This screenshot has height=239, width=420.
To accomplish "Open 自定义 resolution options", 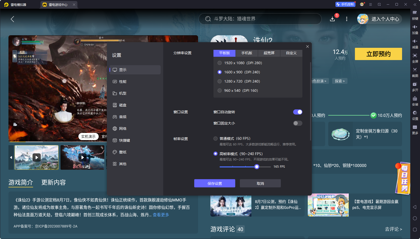I will coord(291,53).
